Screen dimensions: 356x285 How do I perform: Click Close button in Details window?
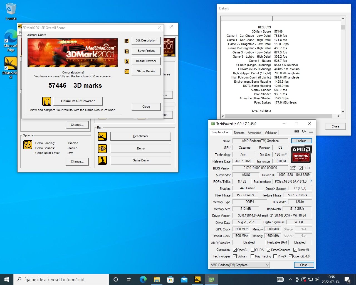pos(335,126)
